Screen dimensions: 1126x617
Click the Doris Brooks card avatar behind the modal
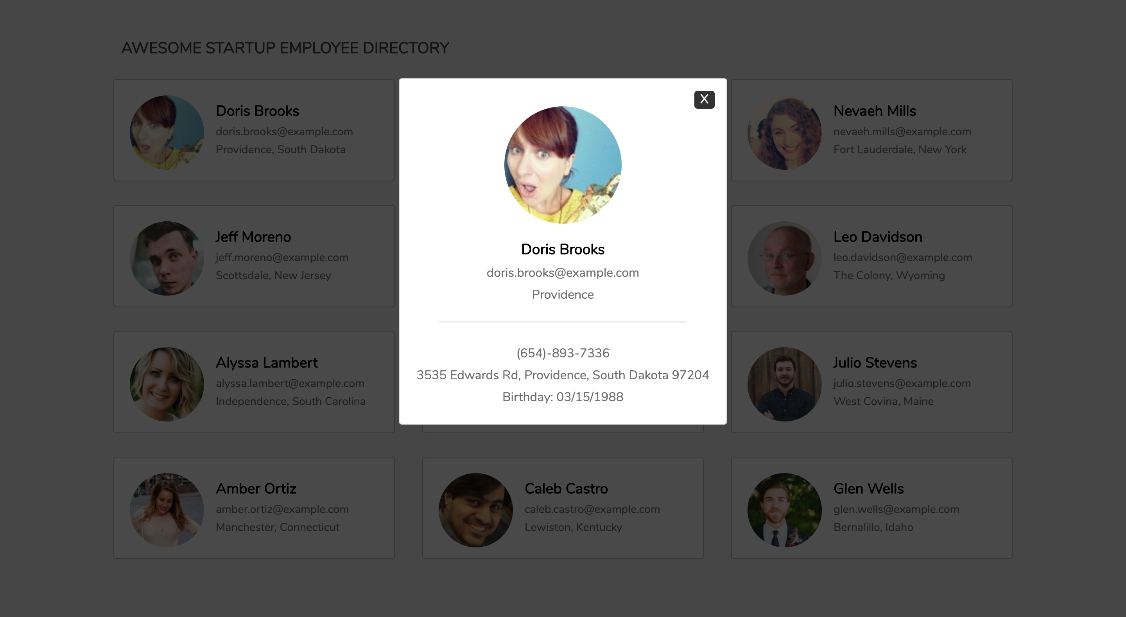(x=167, y=133)
